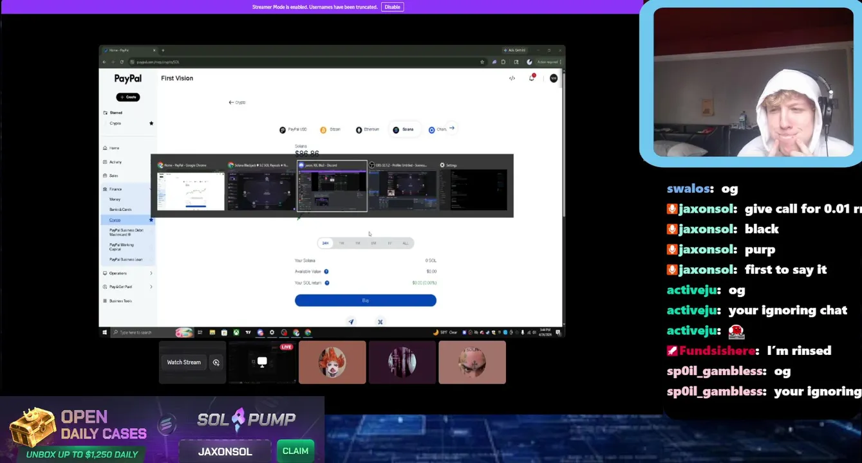Click the Windows taskbar search box
The height and width of the screenshot is (463, 862).
[x=152, y=332]
